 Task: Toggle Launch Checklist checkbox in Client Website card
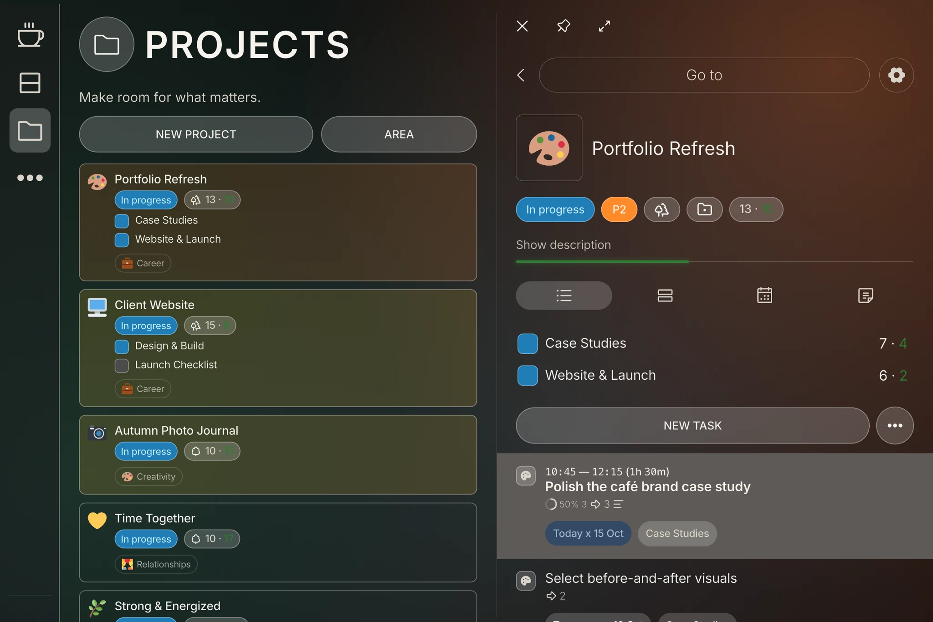[122, 366]
